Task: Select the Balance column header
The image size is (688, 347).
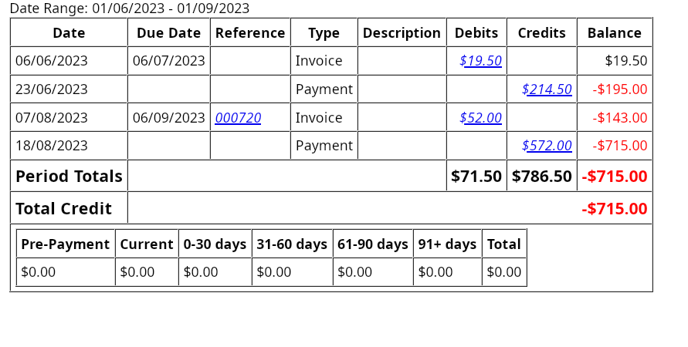Action: click(614, 33)
